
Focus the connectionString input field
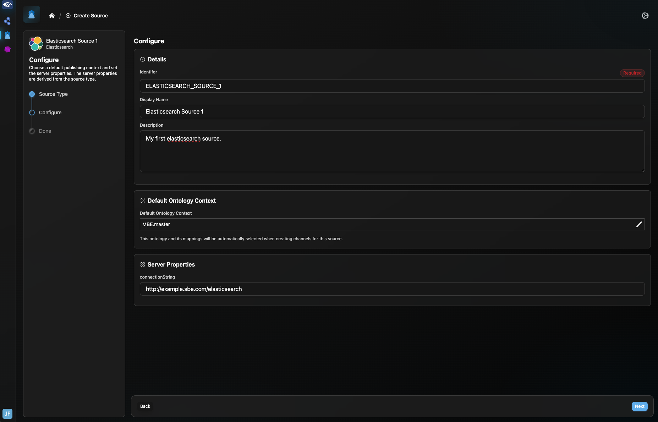[392, 289]
